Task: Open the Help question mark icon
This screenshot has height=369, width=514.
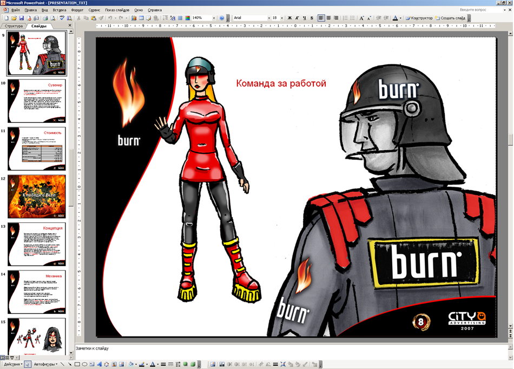Action: coord(222,18)
